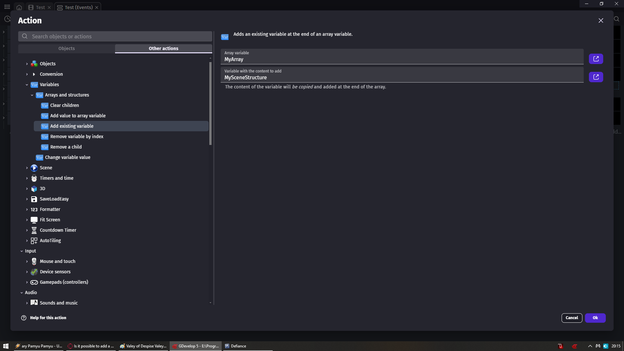Click the Cancel button
The height and width of the screenshot is (351, 624).
point(572,318)
